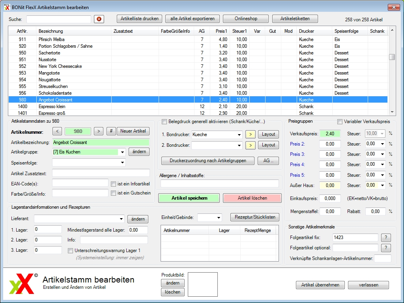Clear the search with the red X icon
Viewport: 404px width, 303px height.
click(x=99, y=19)
